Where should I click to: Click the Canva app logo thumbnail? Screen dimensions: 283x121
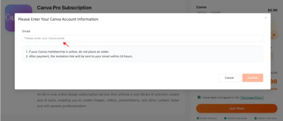click(18, 18)
